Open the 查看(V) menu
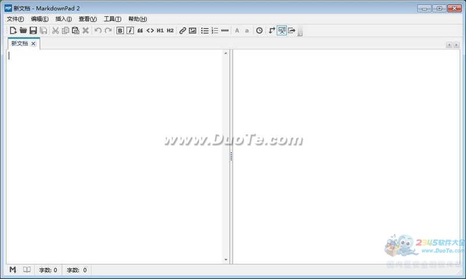This screenshot has height=279, width=466. pyautogui.click(x=88, y=19)
